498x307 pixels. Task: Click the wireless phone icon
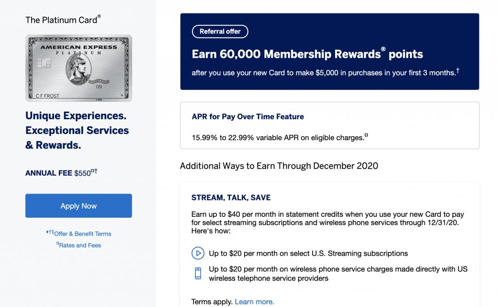[197, 273]
